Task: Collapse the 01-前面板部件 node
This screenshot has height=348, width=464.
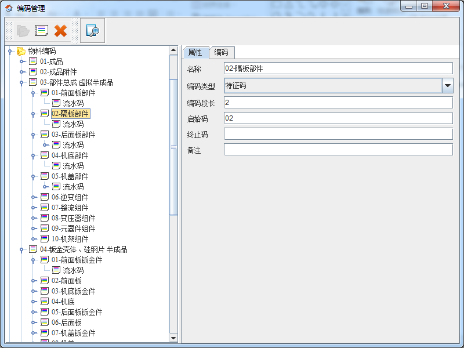Action: click(33, 93)
